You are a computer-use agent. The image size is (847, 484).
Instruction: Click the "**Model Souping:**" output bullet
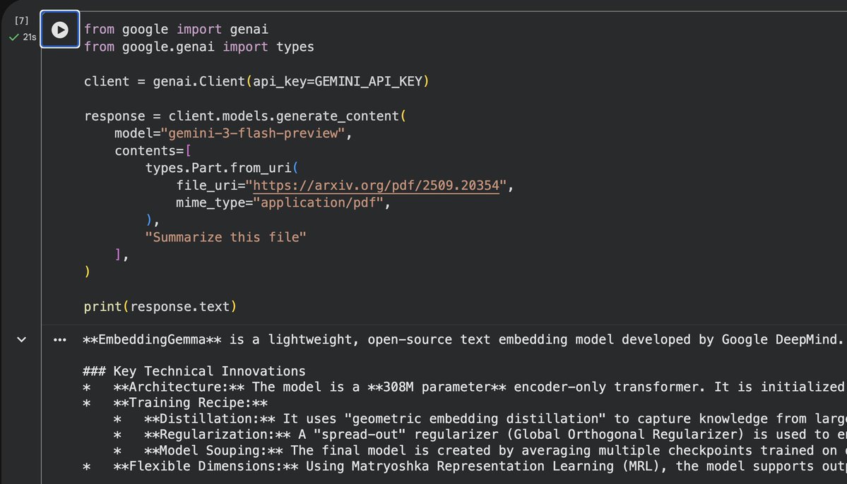213,451
